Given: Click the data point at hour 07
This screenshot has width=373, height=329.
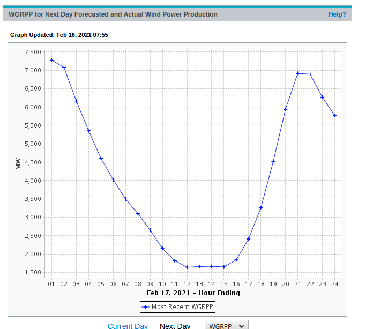Looking at the screenshot, I should (125, 199).
